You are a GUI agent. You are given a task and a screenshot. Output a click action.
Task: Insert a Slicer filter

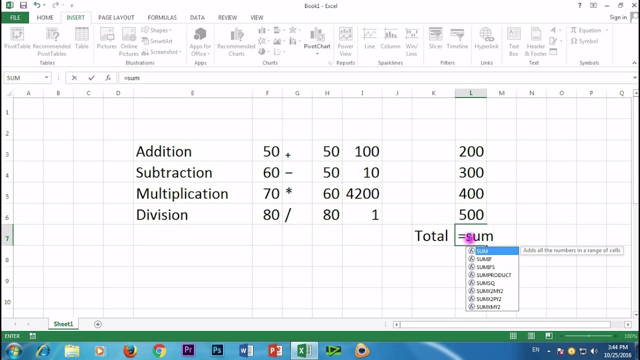435,39
